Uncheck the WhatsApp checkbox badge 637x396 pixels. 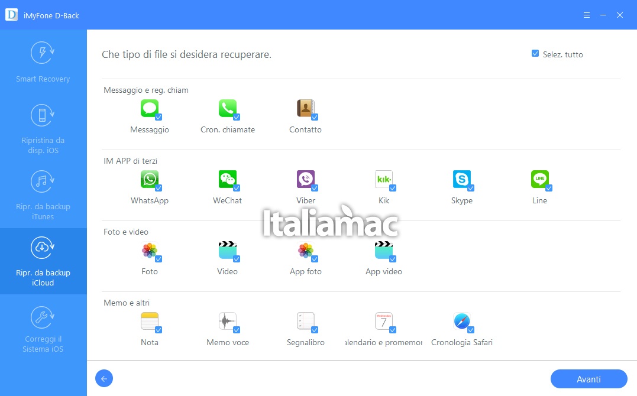[x=159, y=188]
